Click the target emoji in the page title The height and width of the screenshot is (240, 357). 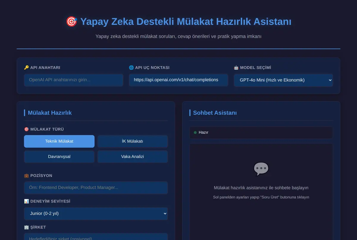coord(71,22)
